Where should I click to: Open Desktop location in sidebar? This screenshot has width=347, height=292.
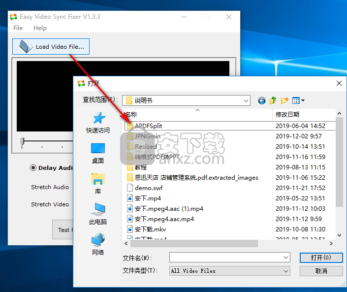coord(98,153)
